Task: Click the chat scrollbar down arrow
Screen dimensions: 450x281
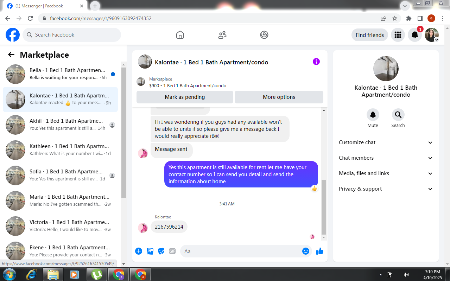Action: point(324,237)
